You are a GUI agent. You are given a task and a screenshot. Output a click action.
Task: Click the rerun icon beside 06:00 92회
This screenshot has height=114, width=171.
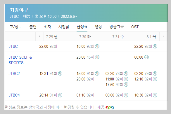126,95
